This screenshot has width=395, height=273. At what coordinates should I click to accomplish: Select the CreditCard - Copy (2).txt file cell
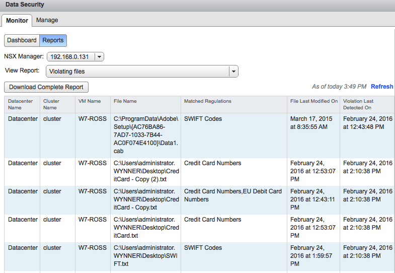145,171
